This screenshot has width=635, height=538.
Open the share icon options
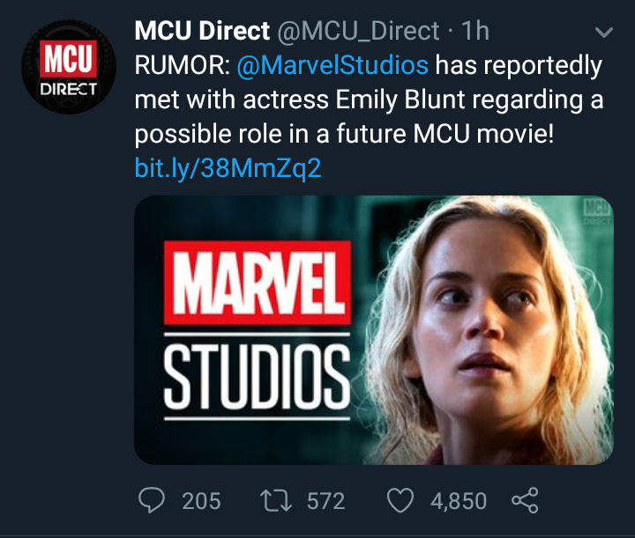pos(524,501)
